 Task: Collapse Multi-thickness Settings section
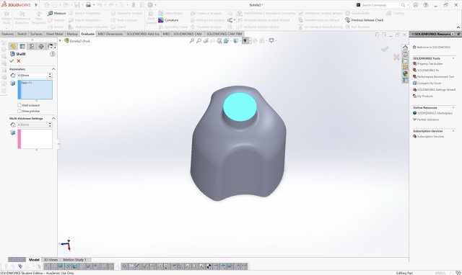(53, 118)
